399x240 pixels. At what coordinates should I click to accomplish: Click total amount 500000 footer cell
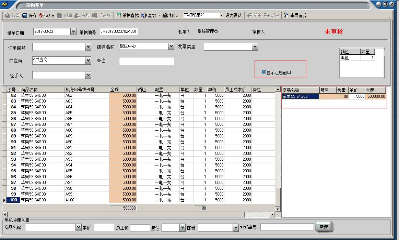tap(123, 208)
